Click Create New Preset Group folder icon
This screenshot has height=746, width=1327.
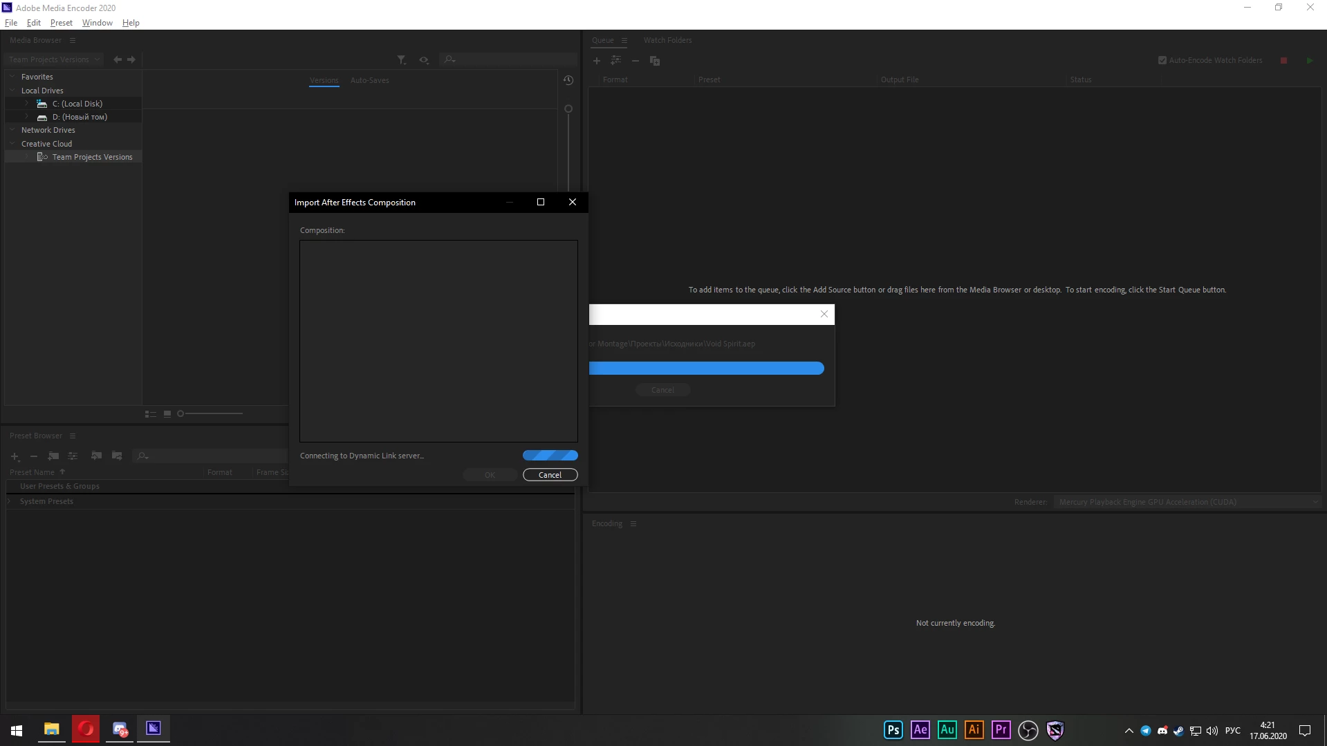(53, 456)
